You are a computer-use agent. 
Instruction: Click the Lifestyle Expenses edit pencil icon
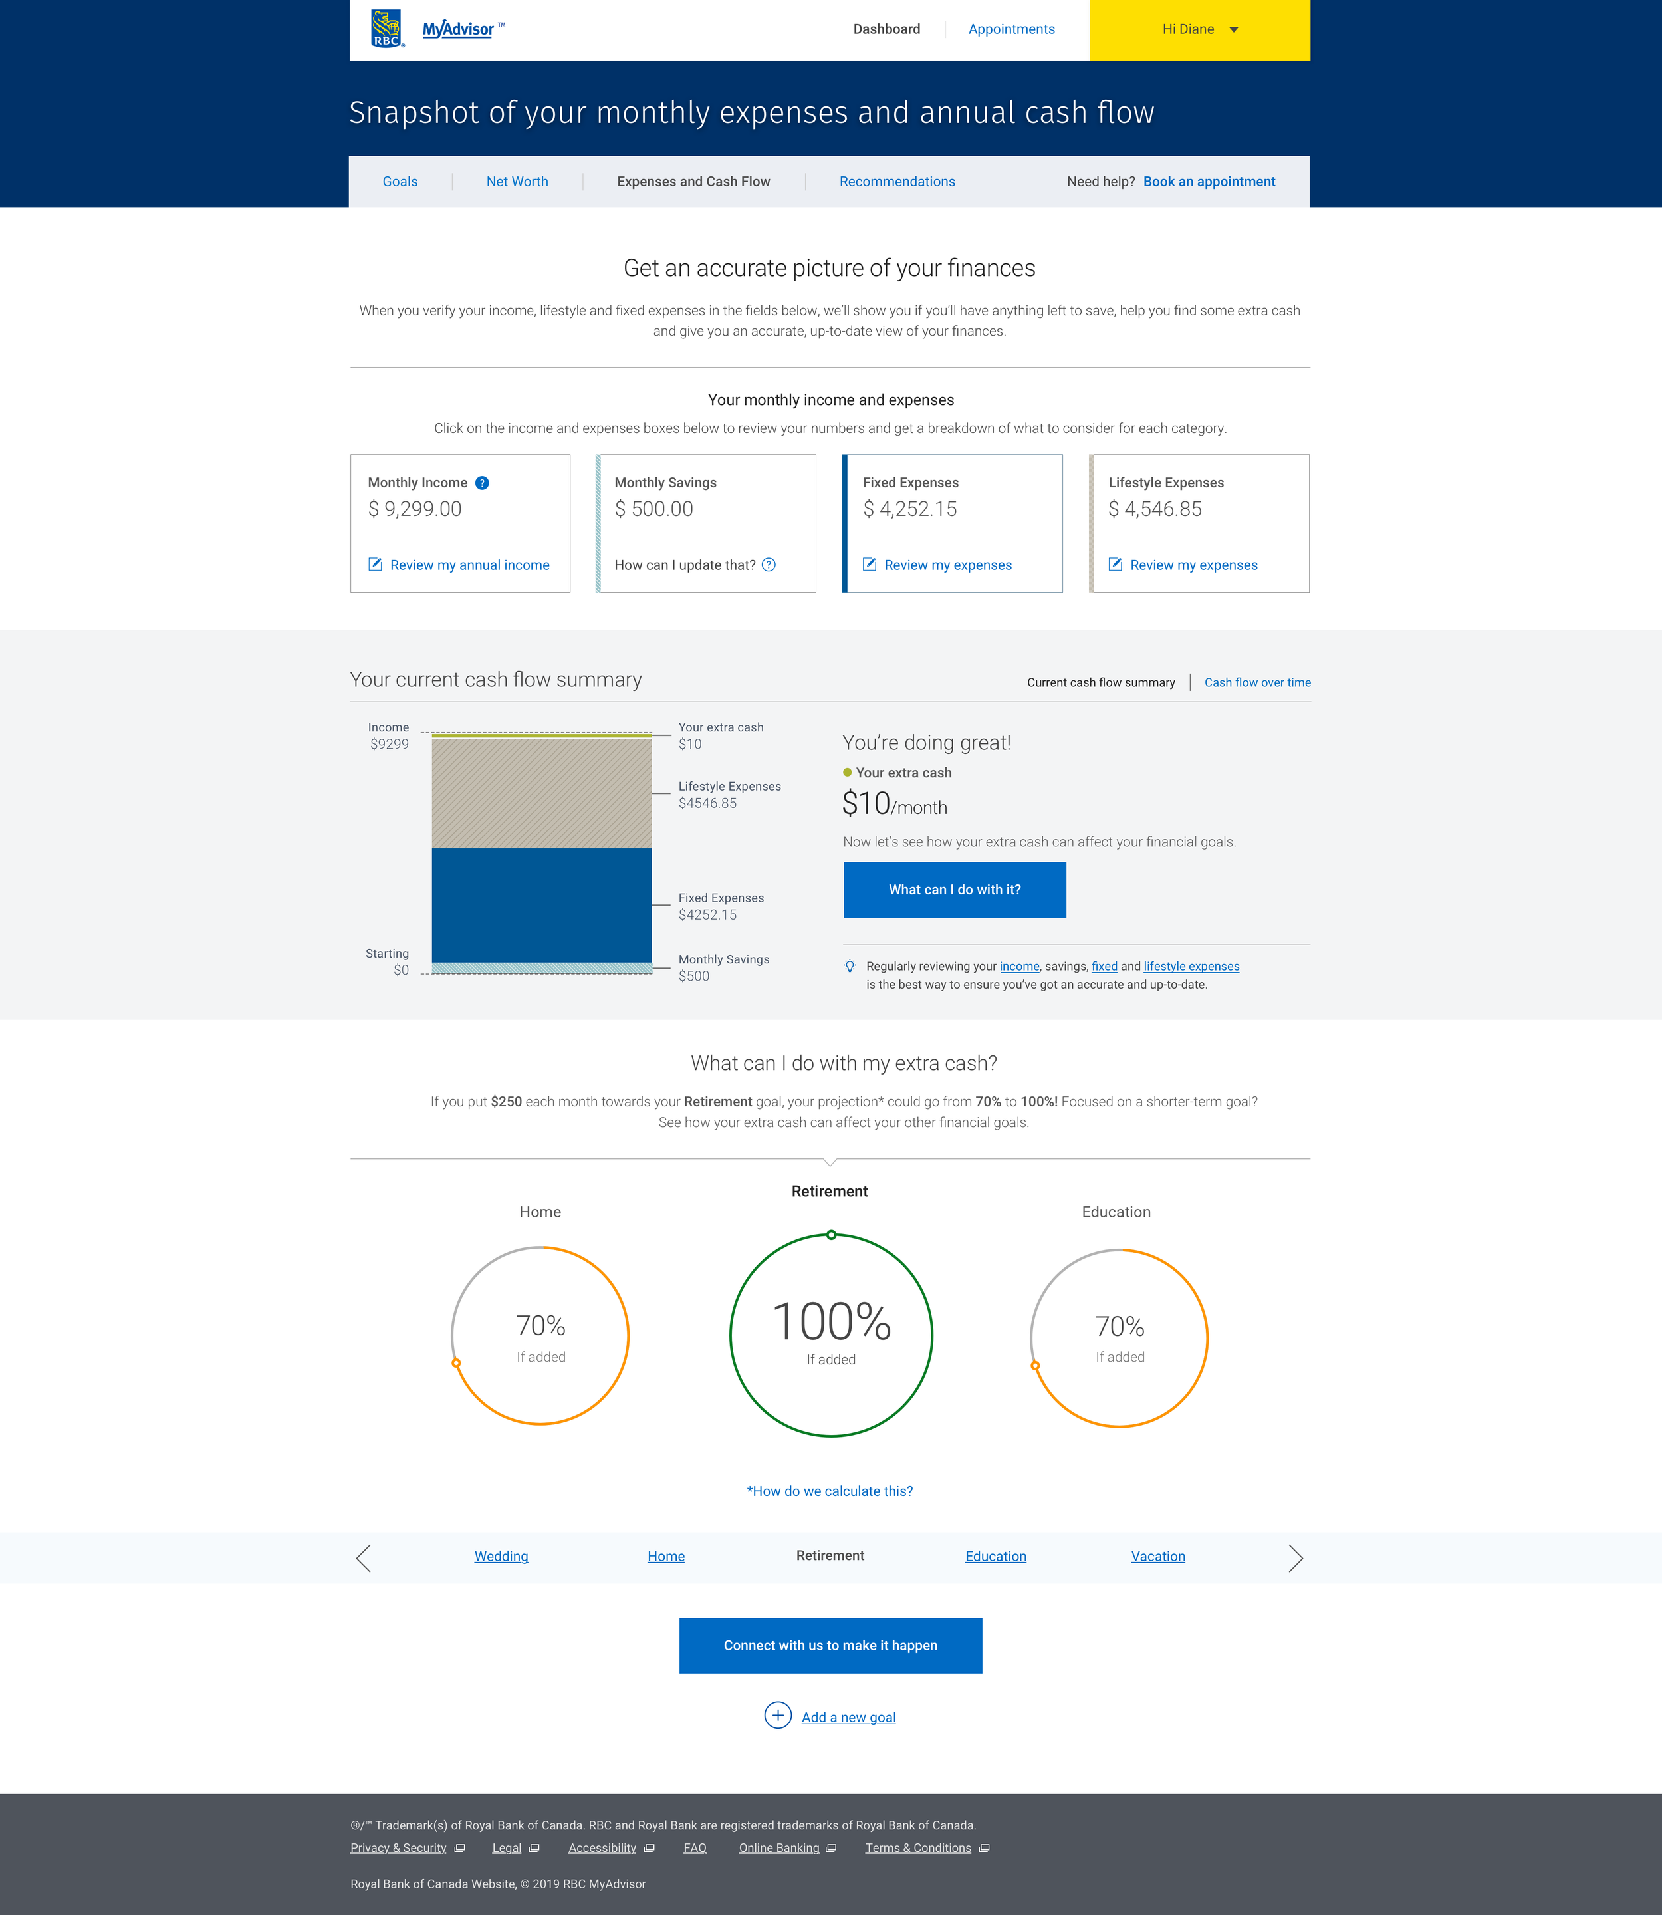coord(1115,564)
